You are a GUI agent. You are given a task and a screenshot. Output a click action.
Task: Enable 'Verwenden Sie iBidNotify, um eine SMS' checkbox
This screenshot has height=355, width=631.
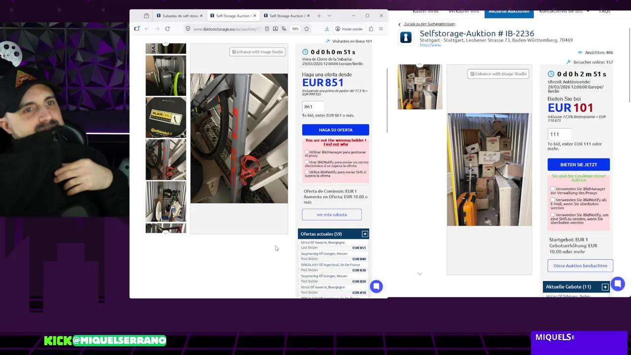[x=553, y=215]
